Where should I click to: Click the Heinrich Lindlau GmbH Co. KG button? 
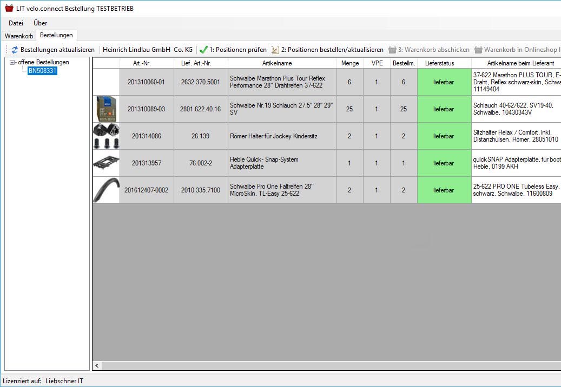(x=147, y=50)
